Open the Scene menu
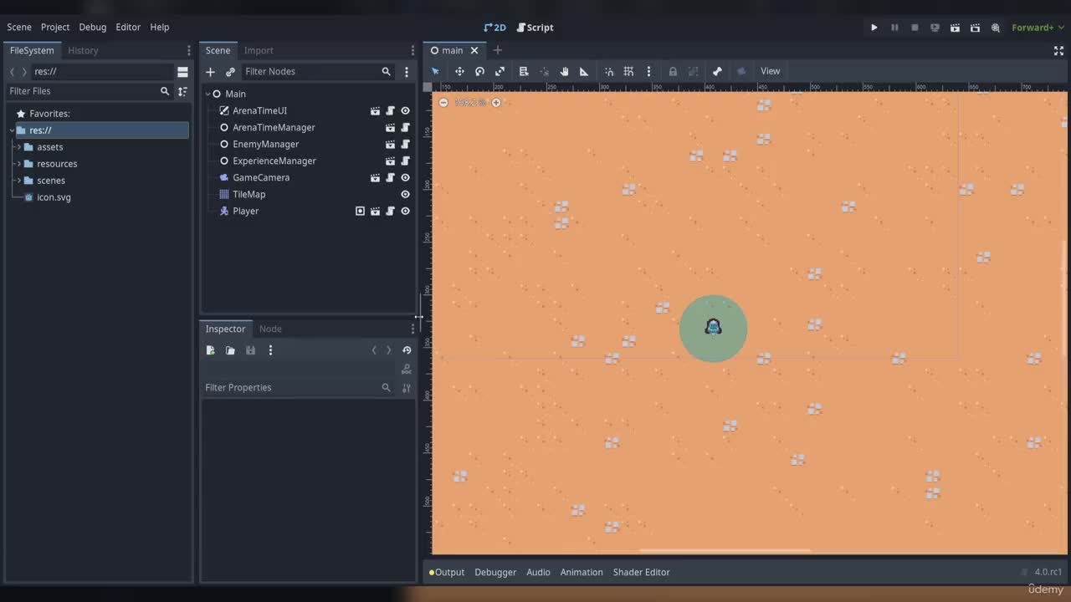The width and height of the screenshot is (1071, 602). pos(19,27)
